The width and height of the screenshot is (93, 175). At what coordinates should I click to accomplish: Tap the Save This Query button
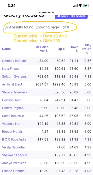tap(71, 16)
